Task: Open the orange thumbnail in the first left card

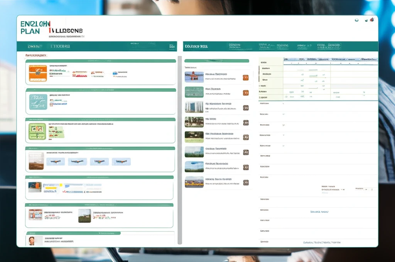Action: pyautogui.click(x=38, y=73)
